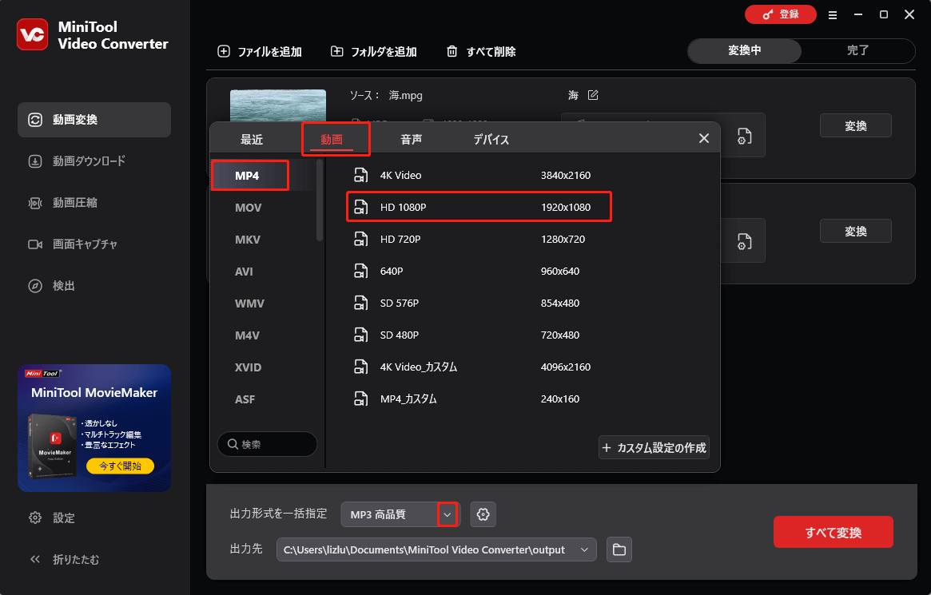Click the format list scrollbar
Image resolution: width=931 pixels, height=595 pixels.
coord(320,200)
